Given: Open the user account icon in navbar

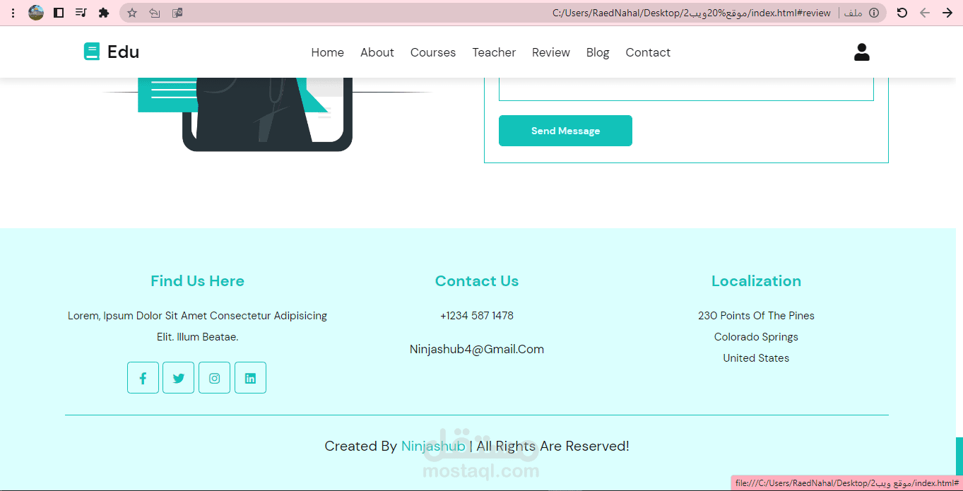Looking at the screenshot, I should [x=861, y=52].
